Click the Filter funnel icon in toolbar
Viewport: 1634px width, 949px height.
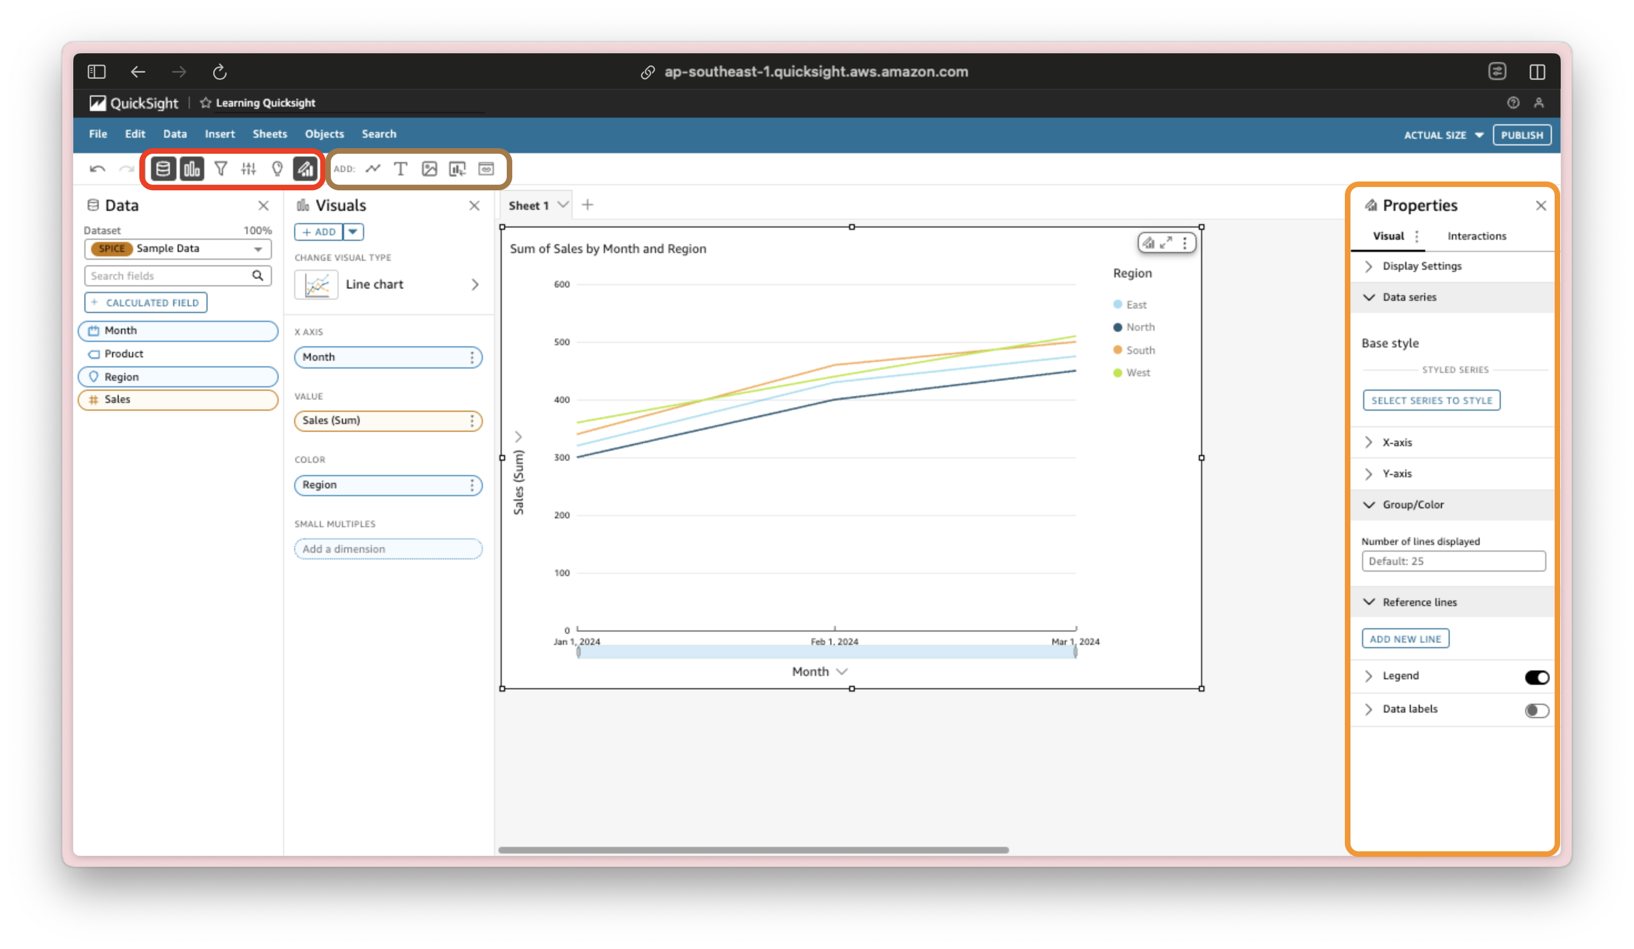[x=220, y=169]
